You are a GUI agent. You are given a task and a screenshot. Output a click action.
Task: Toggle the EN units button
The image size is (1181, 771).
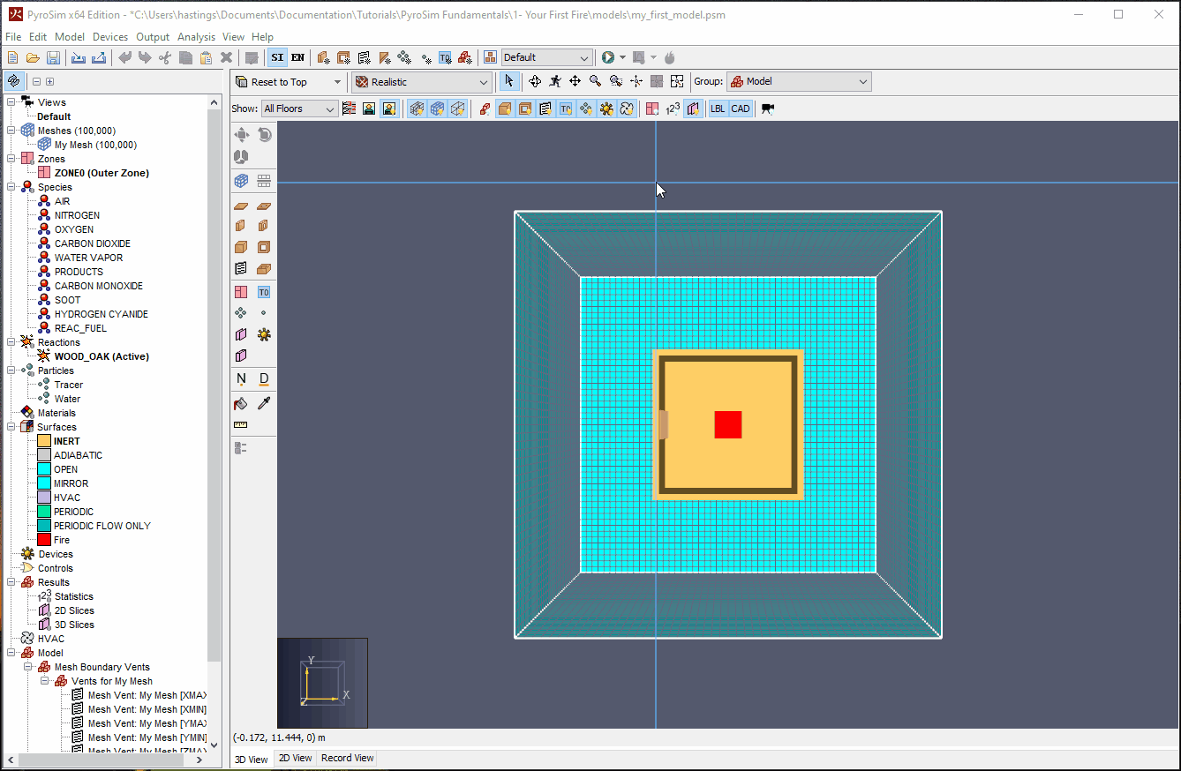coord(297,57)
